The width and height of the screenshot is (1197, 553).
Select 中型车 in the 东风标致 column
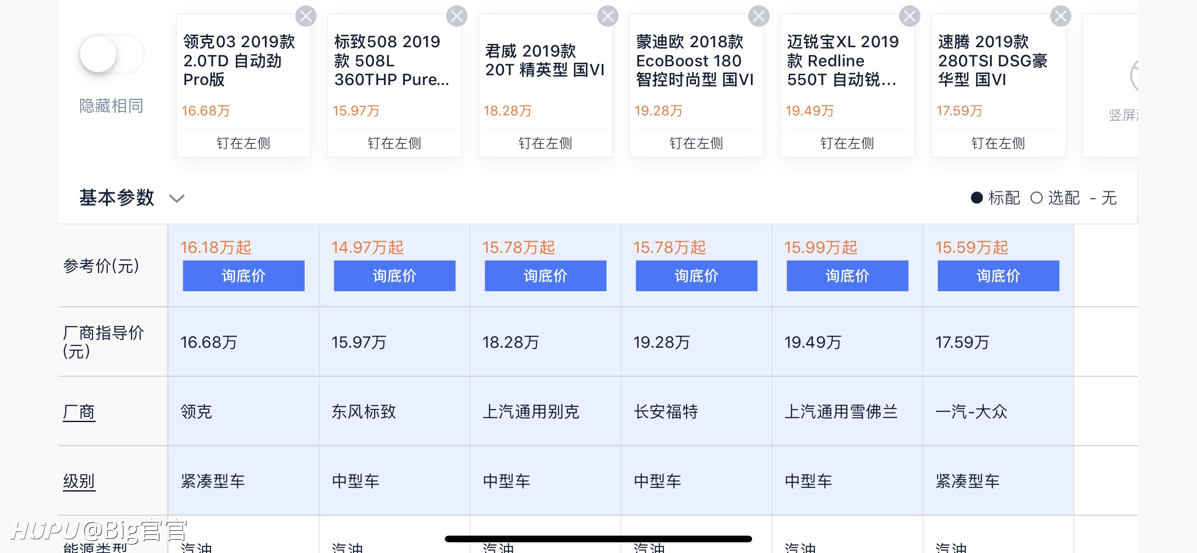pyautogui.click(x=356, y=481)
